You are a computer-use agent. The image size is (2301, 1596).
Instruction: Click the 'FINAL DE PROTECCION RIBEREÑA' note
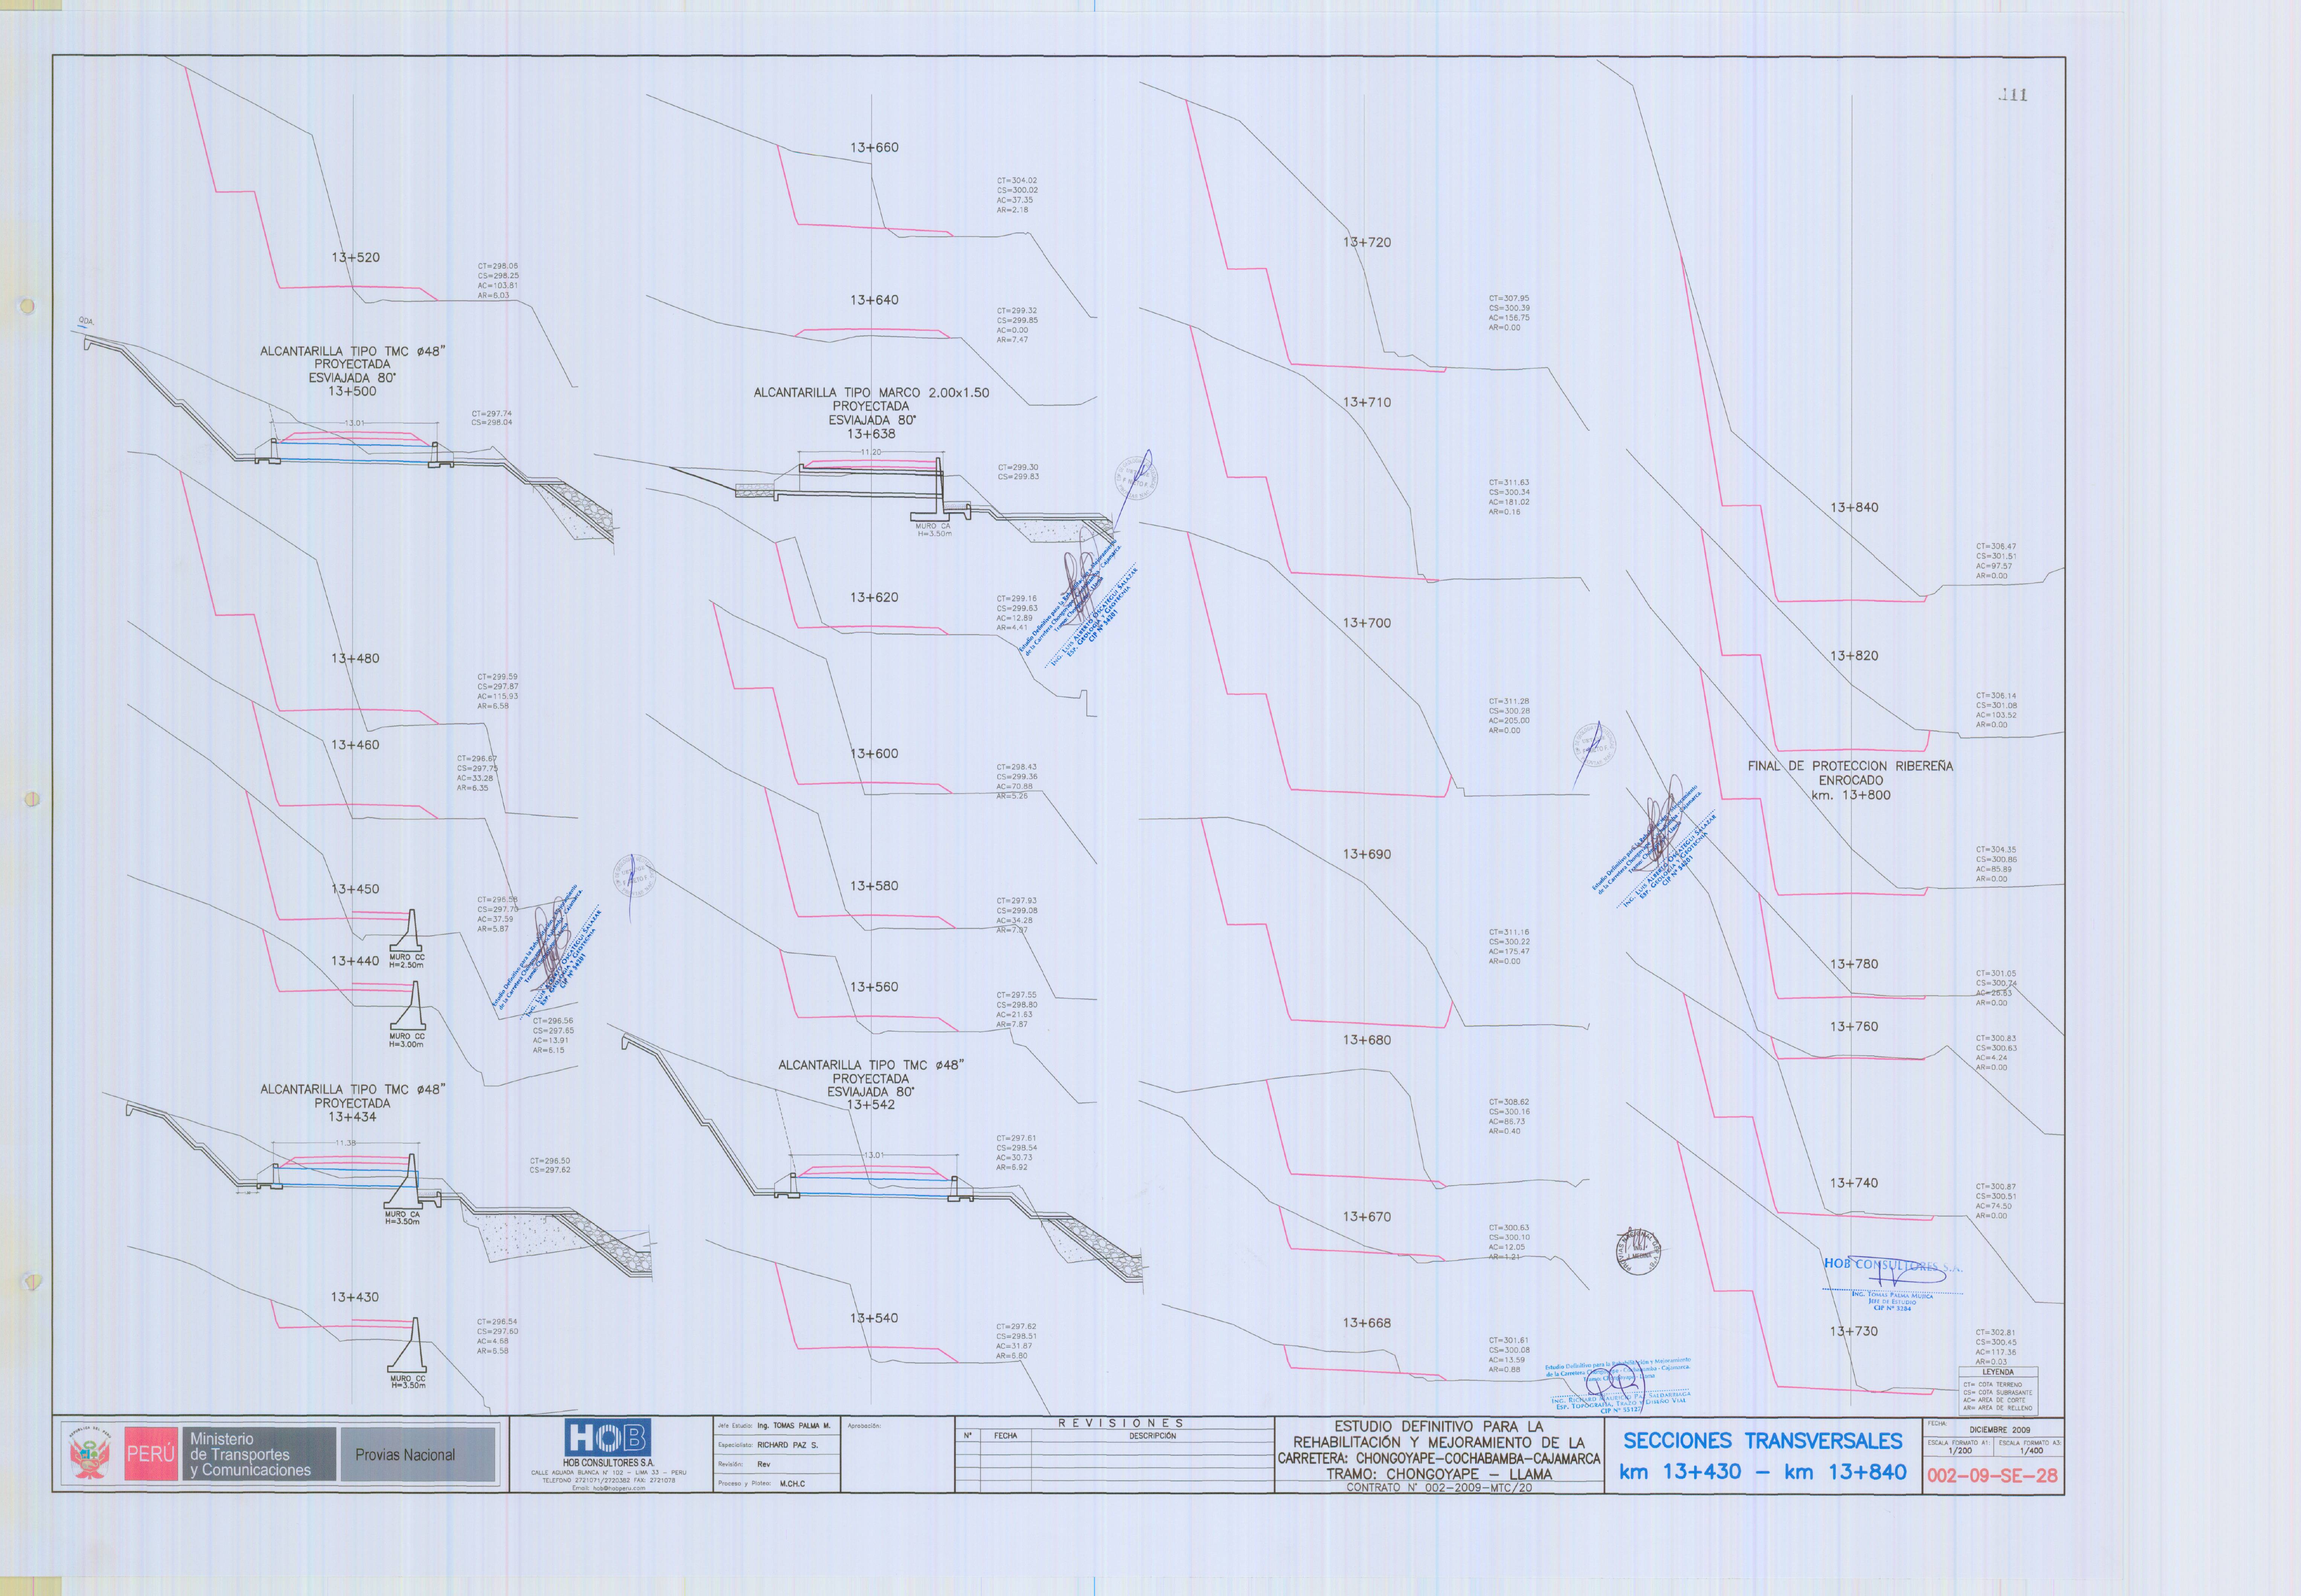[x=1850, y=766]
